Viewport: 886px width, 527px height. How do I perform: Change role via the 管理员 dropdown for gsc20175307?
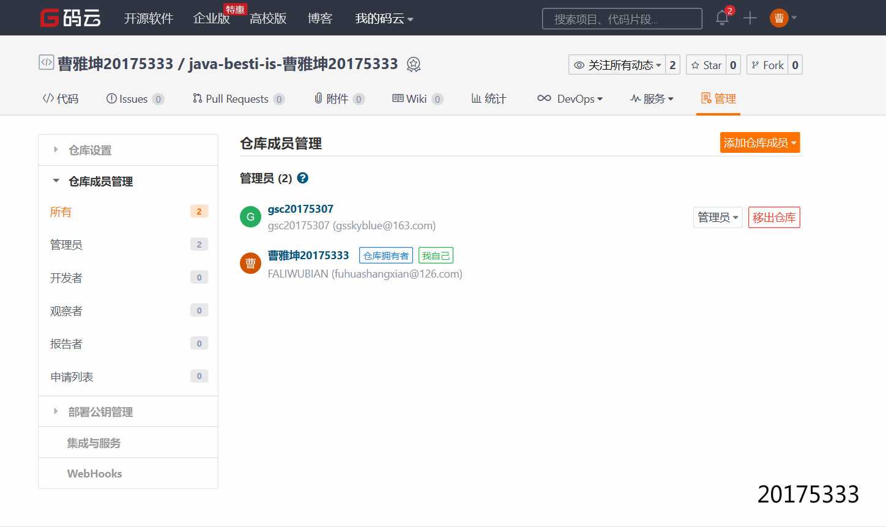click(718, 217)
